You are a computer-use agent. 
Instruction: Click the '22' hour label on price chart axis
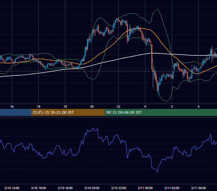click(x=118, y=107)
